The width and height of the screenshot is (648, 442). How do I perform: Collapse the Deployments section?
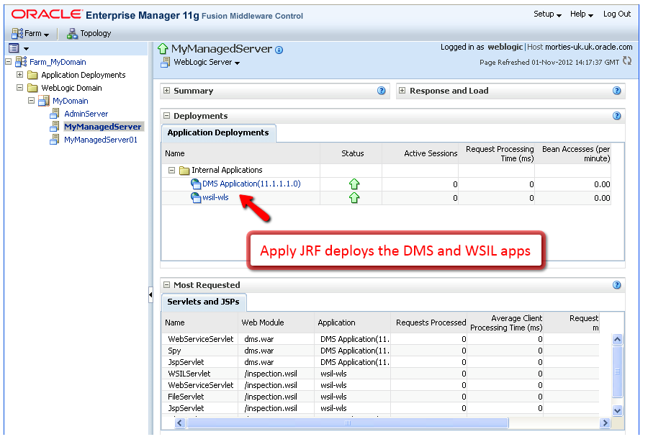[166, 116]
